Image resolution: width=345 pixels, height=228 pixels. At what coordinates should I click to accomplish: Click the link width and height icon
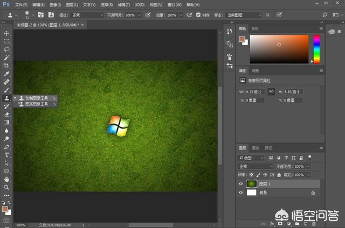click(x=272, y=92)
